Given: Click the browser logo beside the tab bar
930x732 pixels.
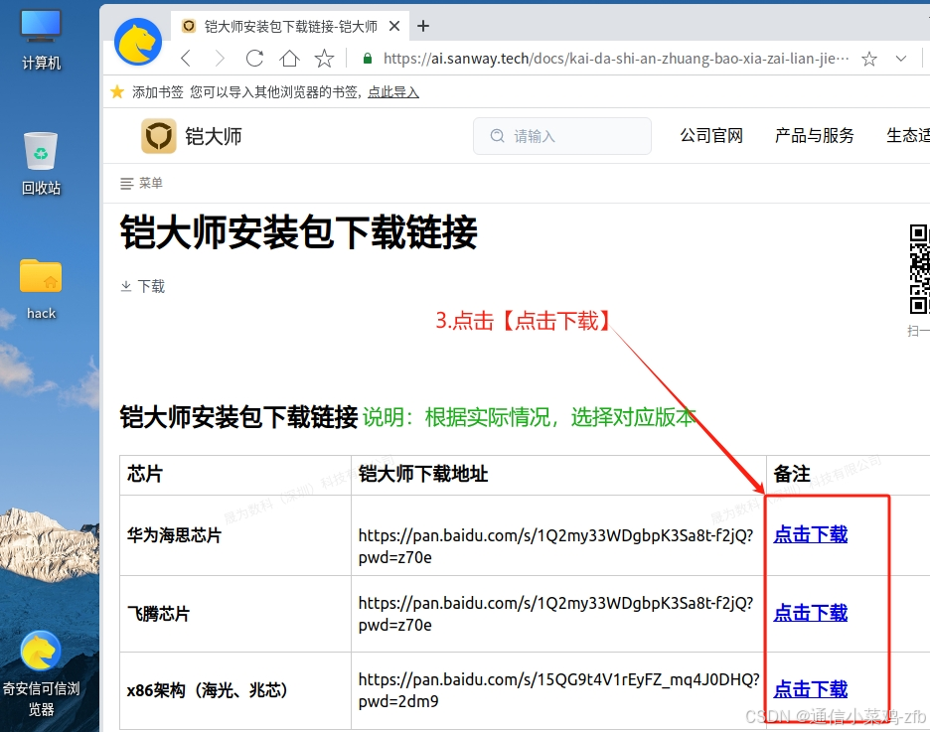Looking at the screenshot, I should [138, 42].
